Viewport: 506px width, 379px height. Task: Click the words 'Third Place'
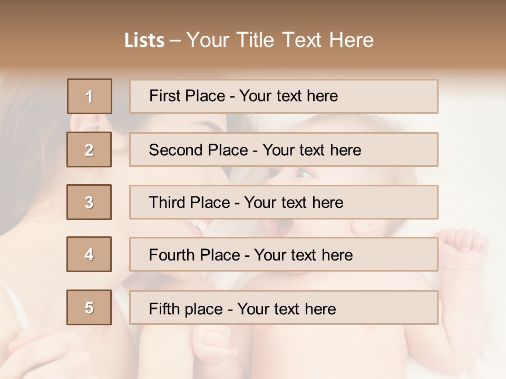tap(189, 202)
